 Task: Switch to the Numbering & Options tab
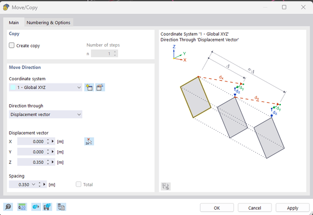(x=48, y=23)
